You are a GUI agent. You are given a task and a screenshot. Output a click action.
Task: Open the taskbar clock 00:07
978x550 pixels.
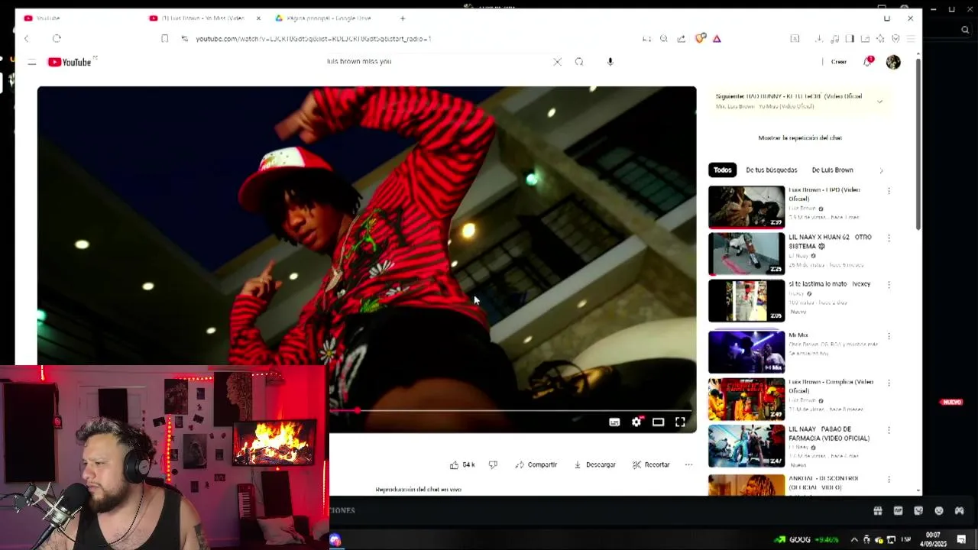coord(933,539)
